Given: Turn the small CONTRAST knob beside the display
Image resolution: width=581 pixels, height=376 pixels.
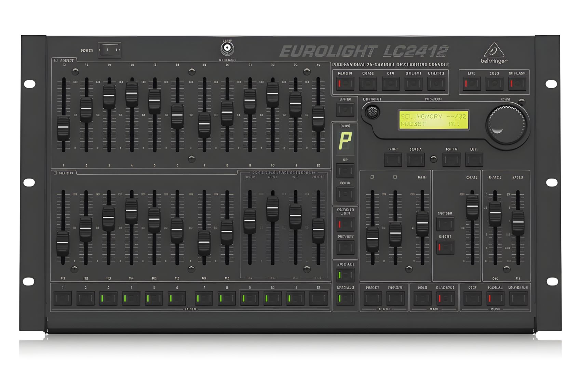Looking at the screenshot, I should (x=372, y=112).
